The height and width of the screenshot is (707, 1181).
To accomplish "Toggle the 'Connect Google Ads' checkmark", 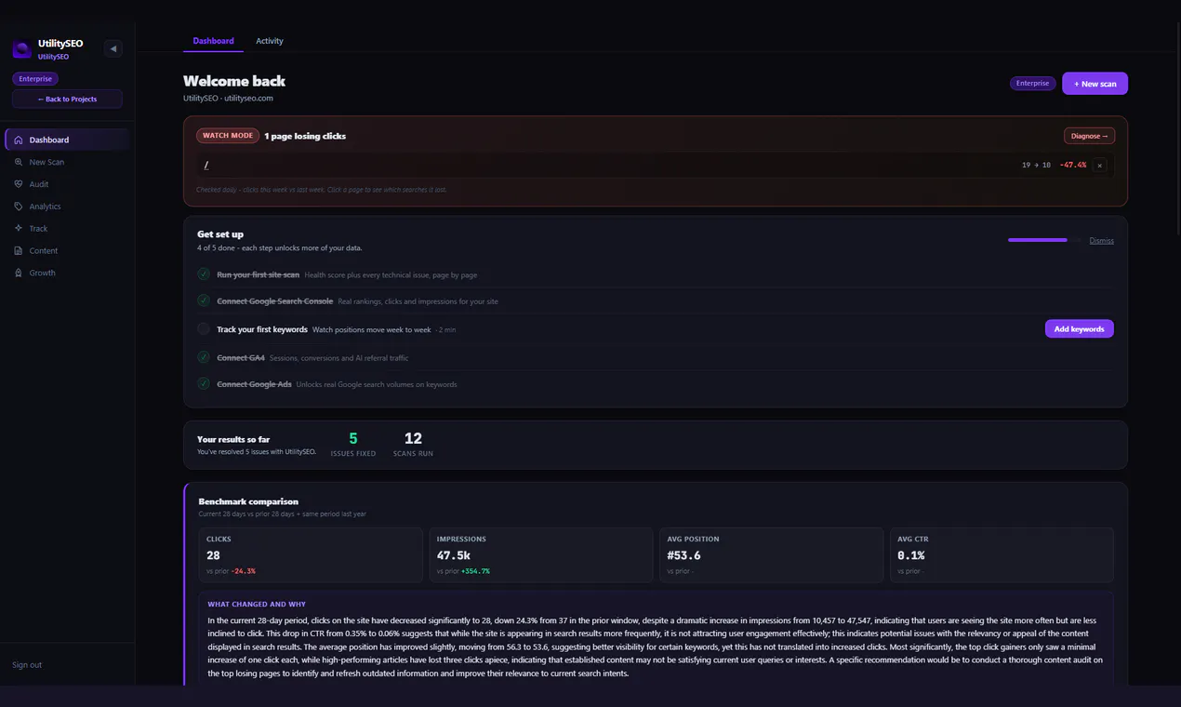I will click(x=204, y=383).
